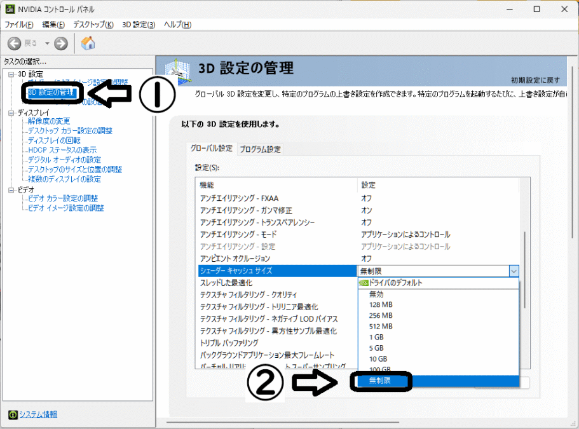Choose 10 GB option
The width and height of the screenshot is (579, 429).
(439, 359)
